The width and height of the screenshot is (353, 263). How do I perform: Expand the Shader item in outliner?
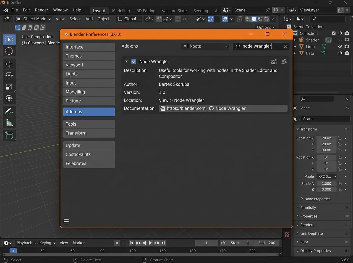pyautogui.click(x=295, y=40)
